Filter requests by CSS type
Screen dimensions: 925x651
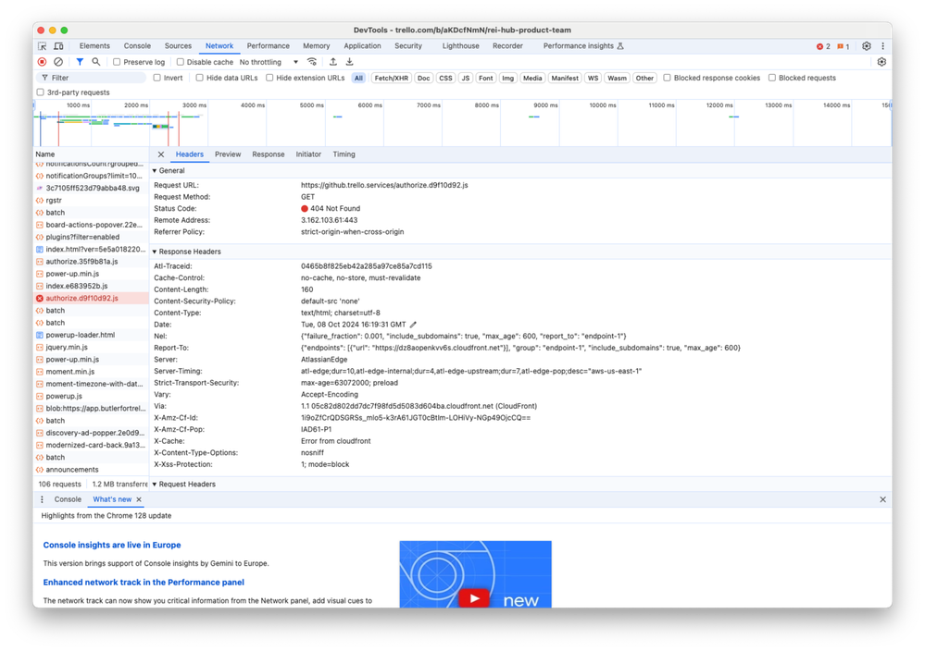pos(445,78)
